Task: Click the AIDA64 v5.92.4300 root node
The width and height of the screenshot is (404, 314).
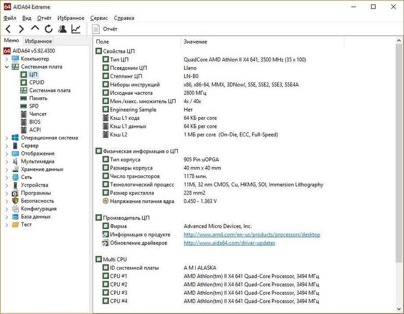Action: tap(34, 51)
